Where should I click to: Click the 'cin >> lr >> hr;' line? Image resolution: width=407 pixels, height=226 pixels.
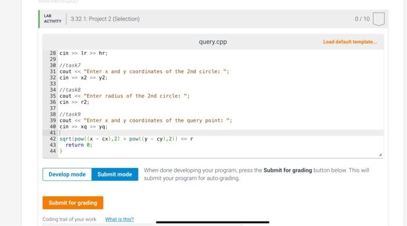83,53
